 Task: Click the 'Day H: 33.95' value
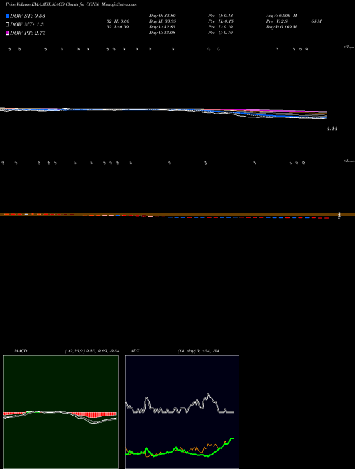pyautogui.click(x=162, y=21)
